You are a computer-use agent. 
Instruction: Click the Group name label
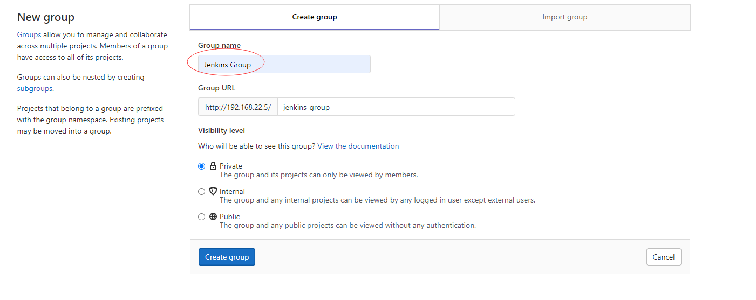pyautogui.click(x=220, y=45)
